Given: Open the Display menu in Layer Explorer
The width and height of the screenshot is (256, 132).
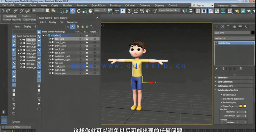Looking at the screenshot, I should point(52,22).
